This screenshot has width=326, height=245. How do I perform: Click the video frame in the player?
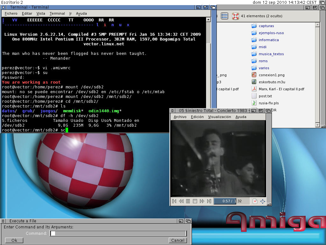click(x=218, y=159)
